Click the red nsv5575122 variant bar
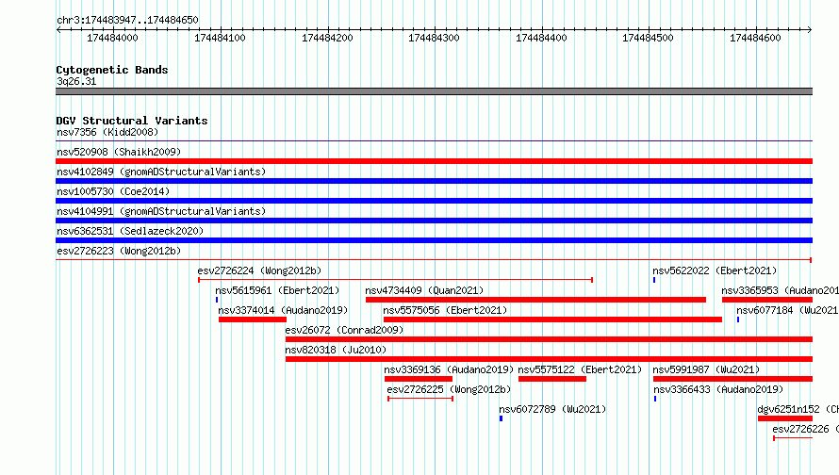 tap(552, 379)
